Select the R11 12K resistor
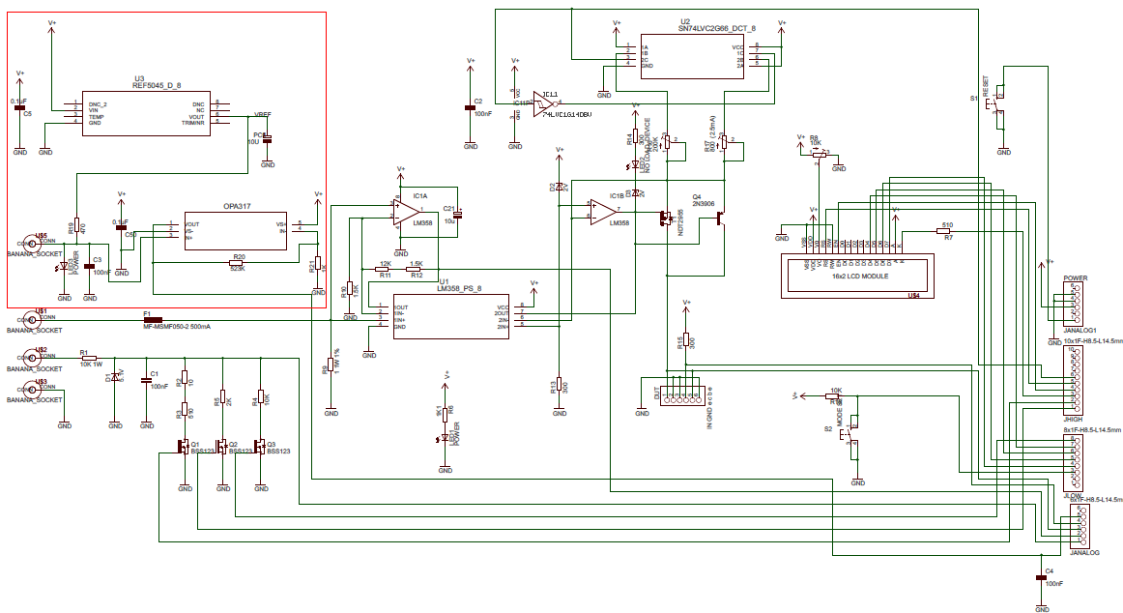Viewport: 1123px width, 613px height. pyautogui.click(x=383, y=270)
